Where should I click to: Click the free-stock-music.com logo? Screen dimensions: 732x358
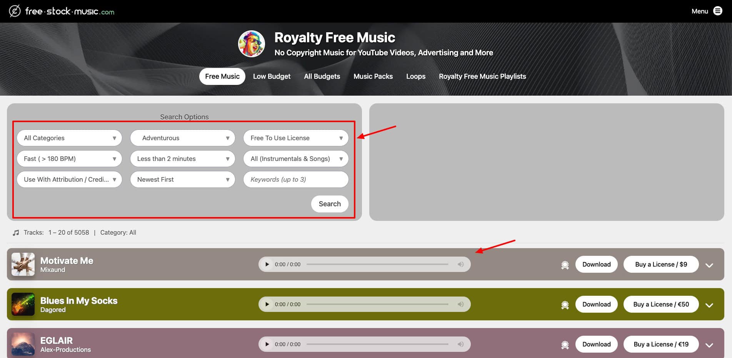point(62,11)
